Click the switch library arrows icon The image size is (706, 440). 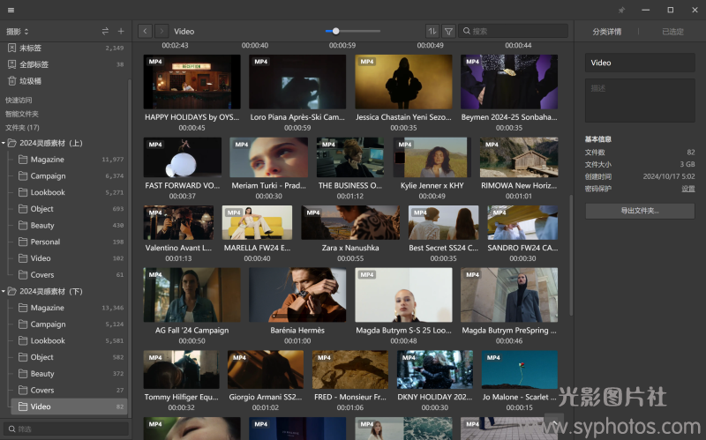tap(106, 32)
